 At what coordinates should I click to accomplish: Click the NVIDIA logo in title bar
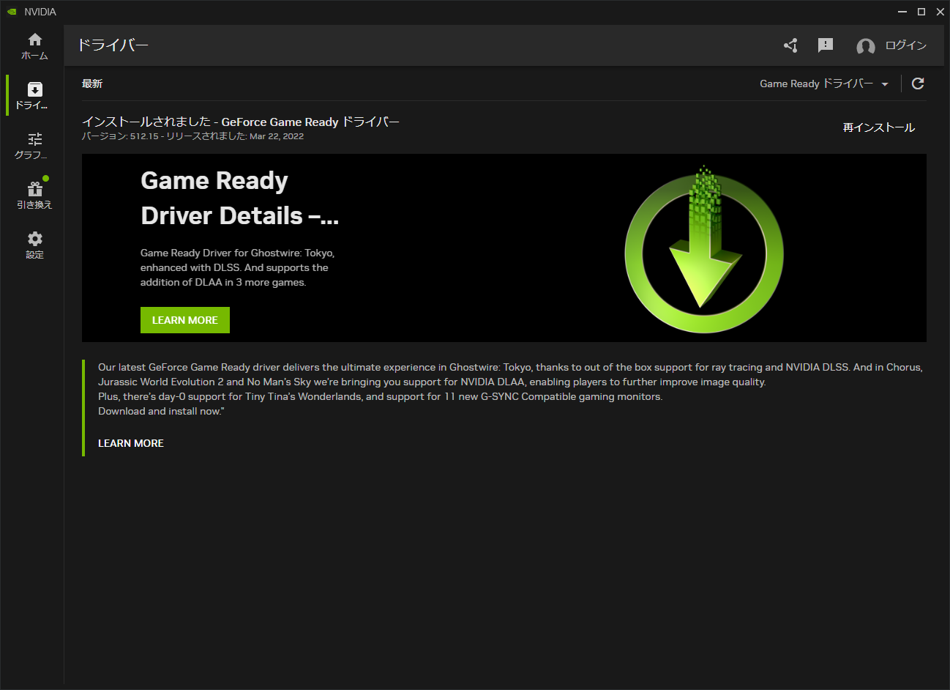pyautogui.click(x=12, y=12)
